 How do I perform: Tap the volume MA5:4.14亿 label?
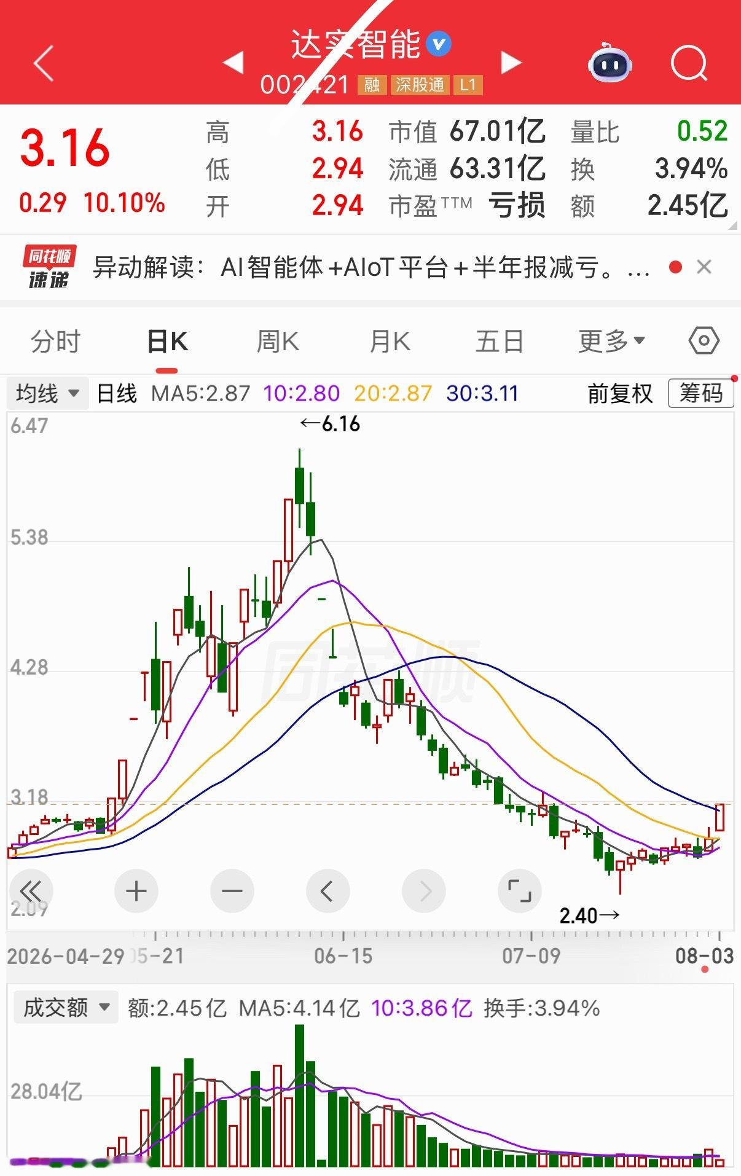click(x=299, y=1008)
